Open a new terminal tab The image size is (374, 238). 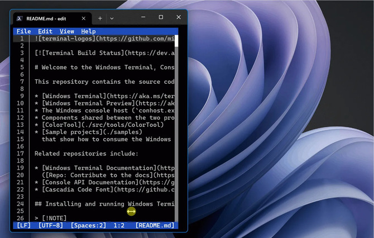point(100,18)
